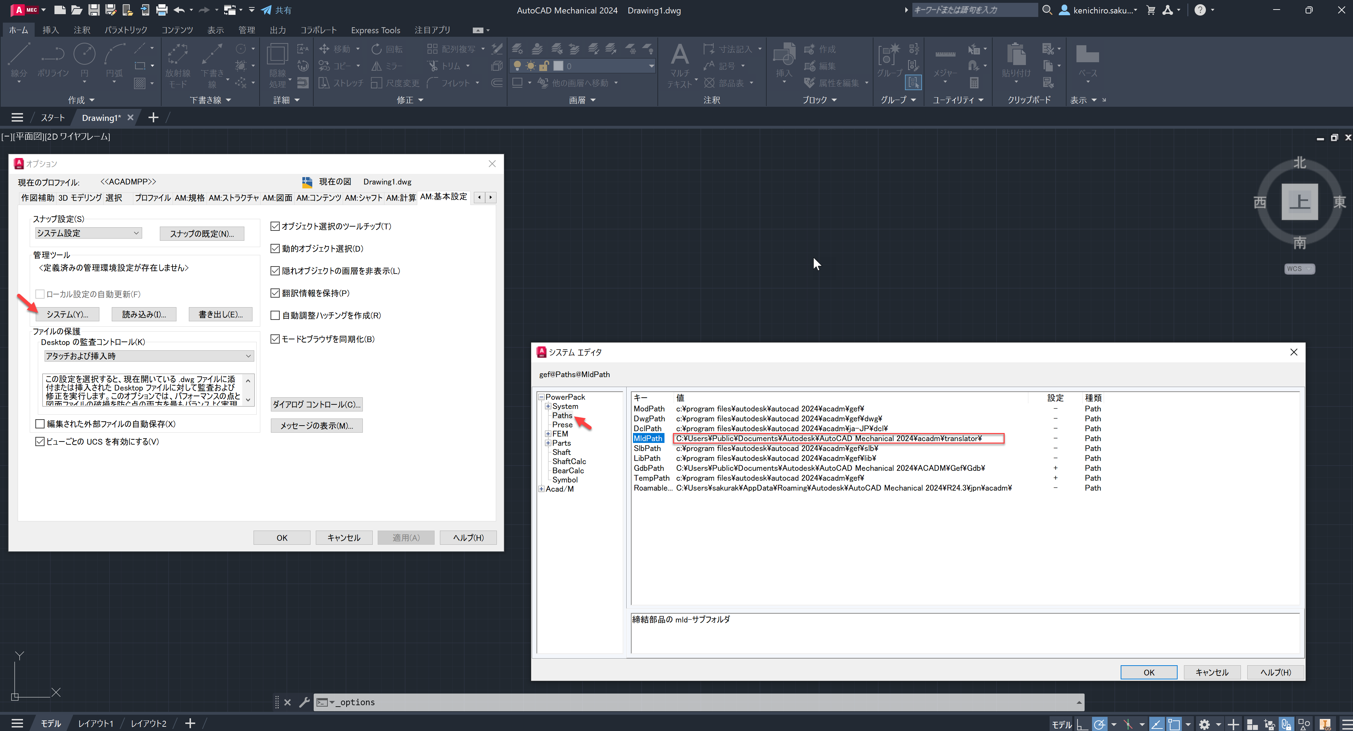The height and width of the screenshot is (731, 1353).
Task: Click the keyword search box in title bar
Action: point(974,10)
